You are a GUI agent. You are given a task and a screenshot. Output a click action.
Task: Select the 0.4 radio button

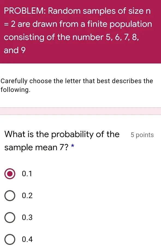click(9, 239)
